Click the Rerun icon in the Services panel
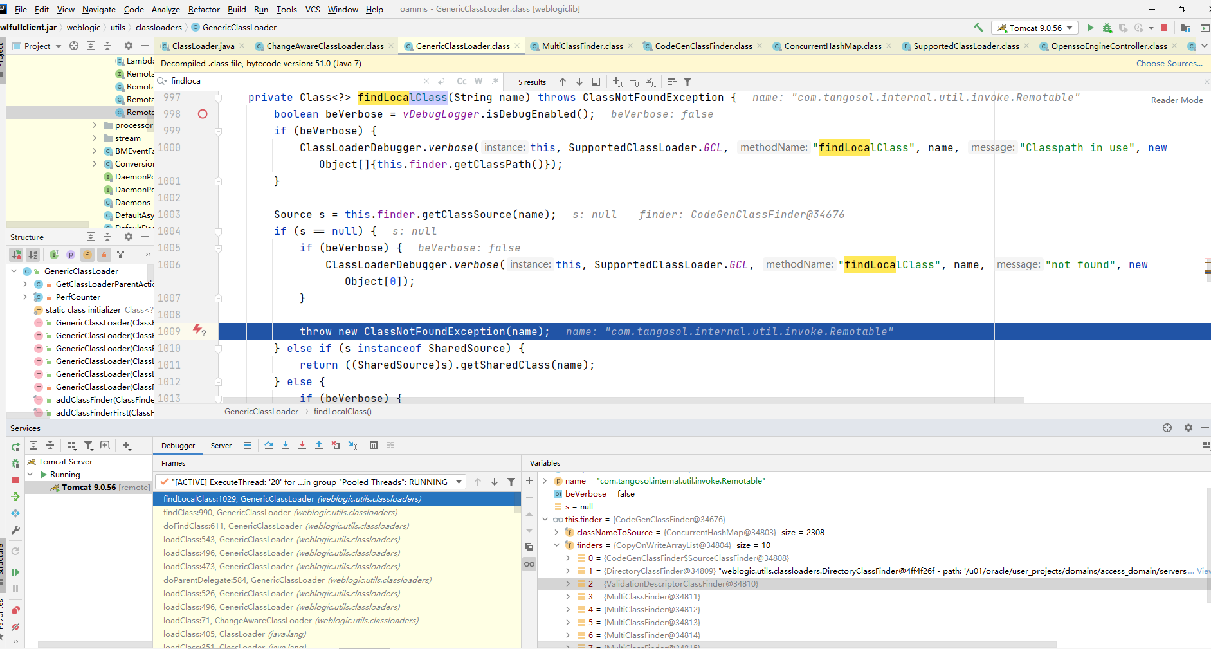The image size is (1211, 649). (15, 446)
